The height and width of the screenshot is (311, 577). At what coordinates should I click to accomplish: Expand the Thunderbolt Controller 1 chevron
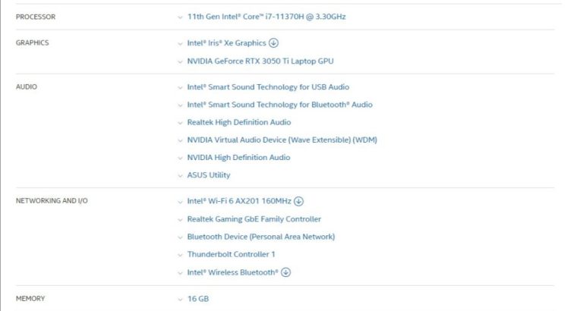click(180, 255)
